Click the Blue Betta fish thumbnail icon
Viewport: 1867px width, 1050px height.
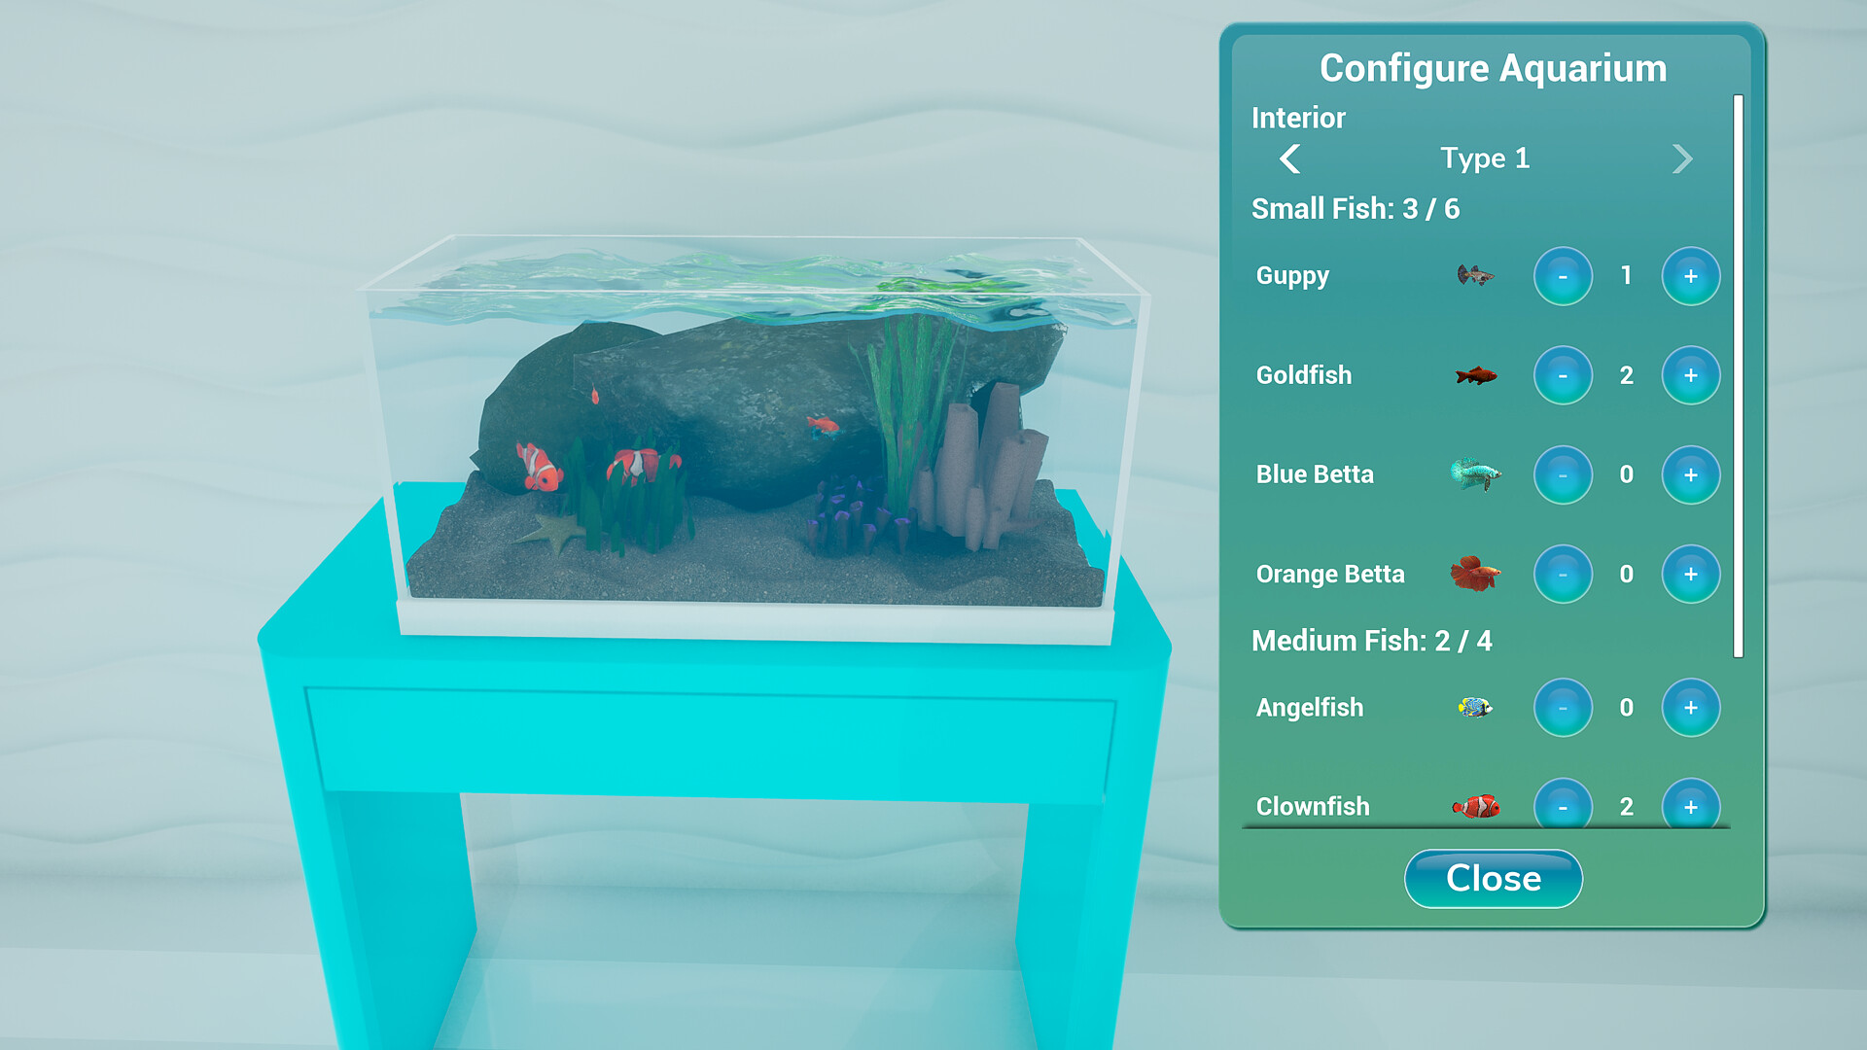tap(1477, 475)
